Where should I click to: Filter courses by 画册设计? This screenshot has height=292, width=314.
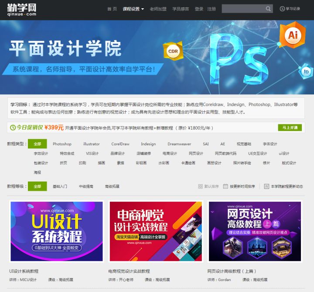coord(214,163)
